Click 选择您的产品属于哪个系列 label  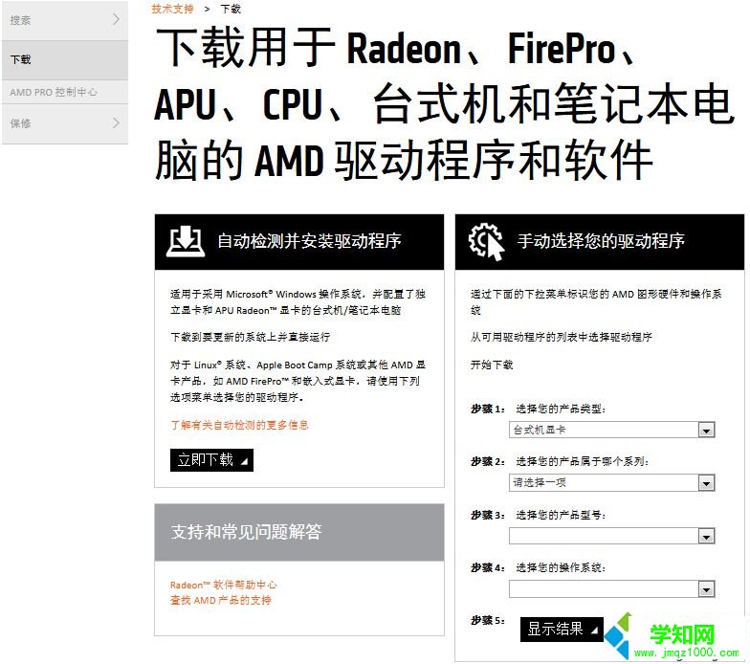tap(582, 461)
